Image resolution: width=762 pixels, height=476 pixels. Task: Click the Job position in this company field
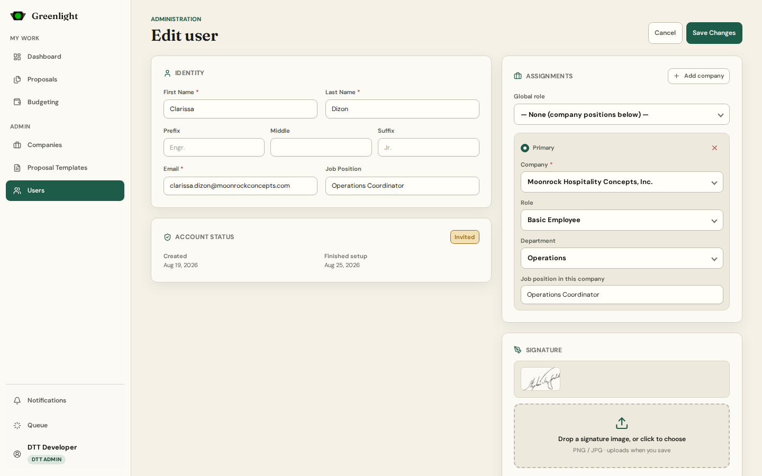tap(622, 295)
